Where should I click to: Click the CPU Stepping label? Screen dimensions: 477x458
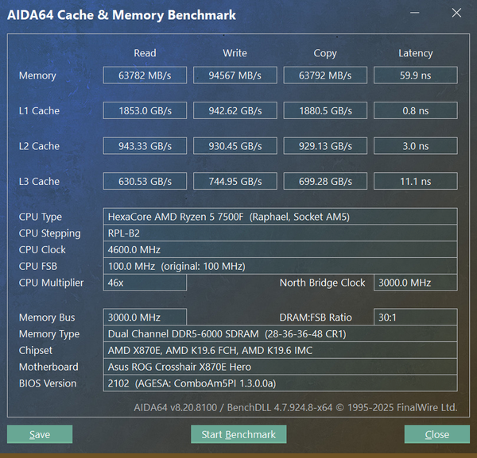point(49,233)
